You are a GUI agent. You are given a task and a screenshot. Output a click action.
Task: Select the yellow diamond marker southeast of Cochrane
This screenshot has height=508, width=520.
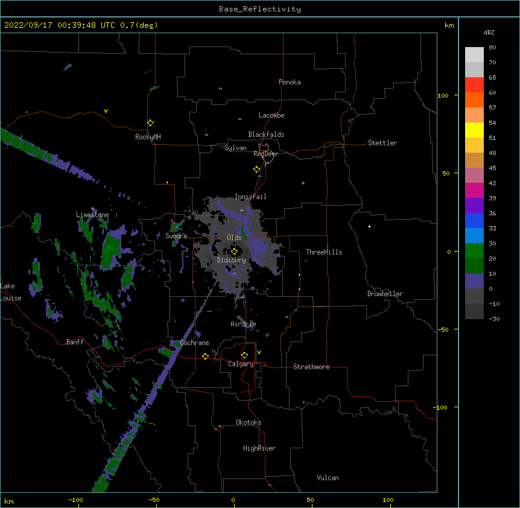click(x=205, y=356)
